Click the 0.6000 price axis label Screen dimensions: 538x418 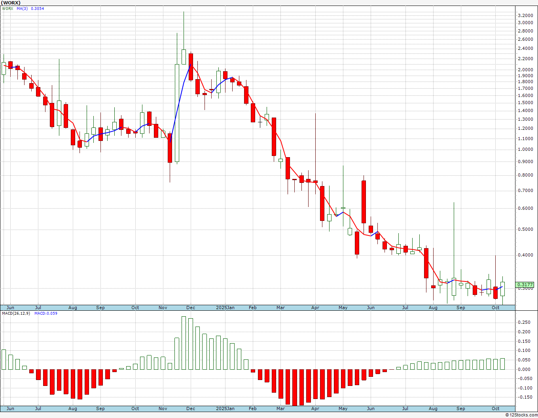click(x=525, y=208)
